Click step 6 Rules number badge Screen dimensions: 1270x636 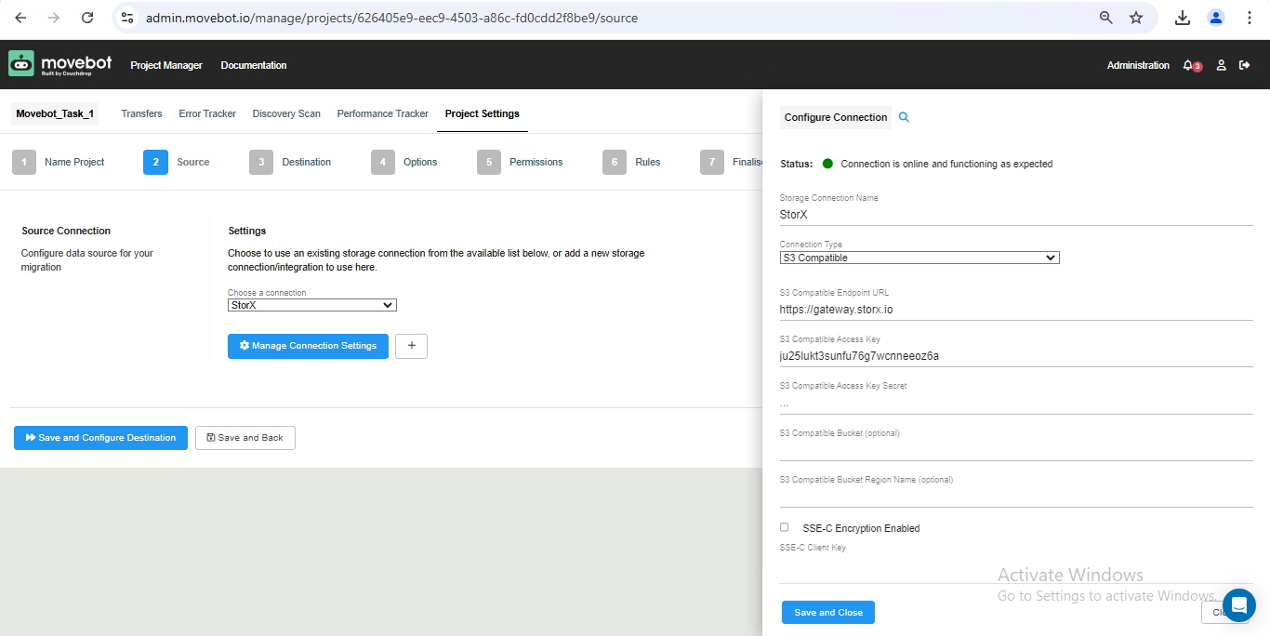(615, 162)
